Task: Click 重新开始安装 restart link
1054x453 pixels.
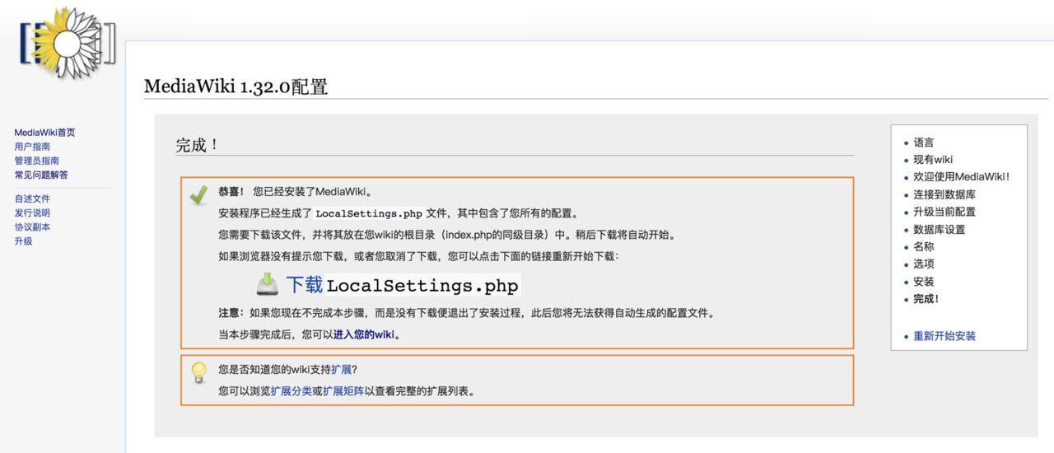Action: [944, 336]
